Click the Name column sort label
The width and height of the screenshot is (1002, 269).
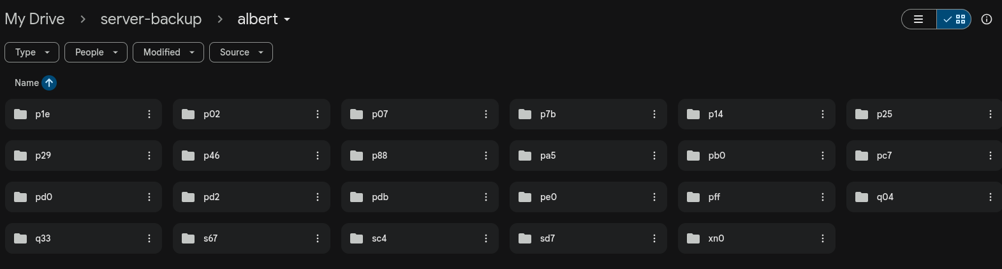coord(27,83)
